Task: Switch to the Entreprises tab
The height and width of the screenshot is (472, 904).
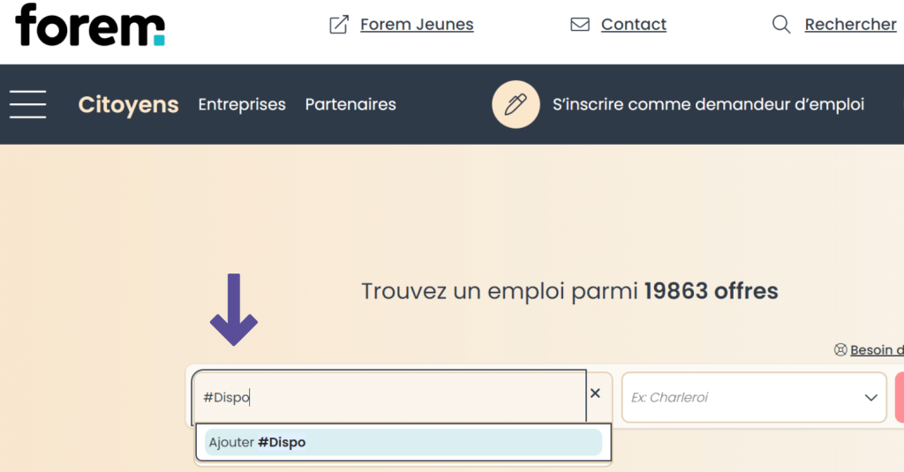Action: [242, 105]
